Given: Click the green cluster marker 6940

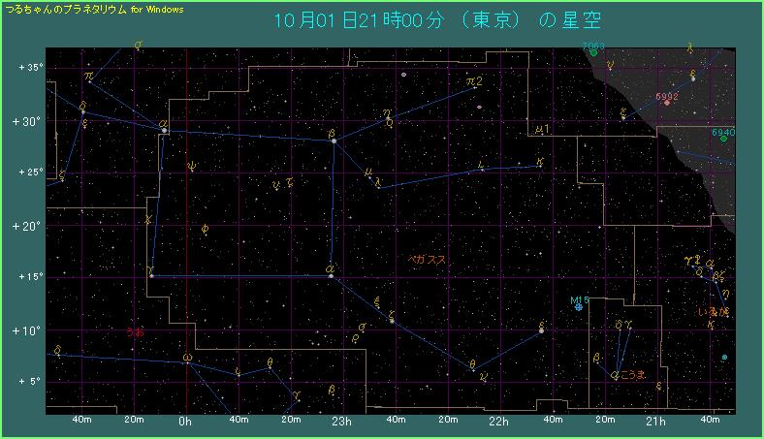Looking at the screenshot, I should click(x=723, y=139).
